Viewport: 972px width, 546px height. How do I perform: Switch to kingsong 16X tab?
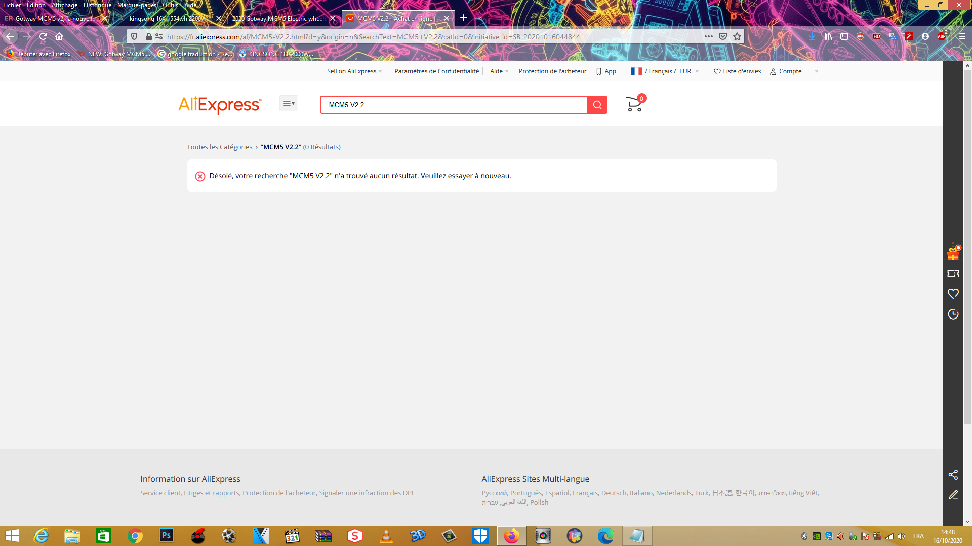[168, 18]
